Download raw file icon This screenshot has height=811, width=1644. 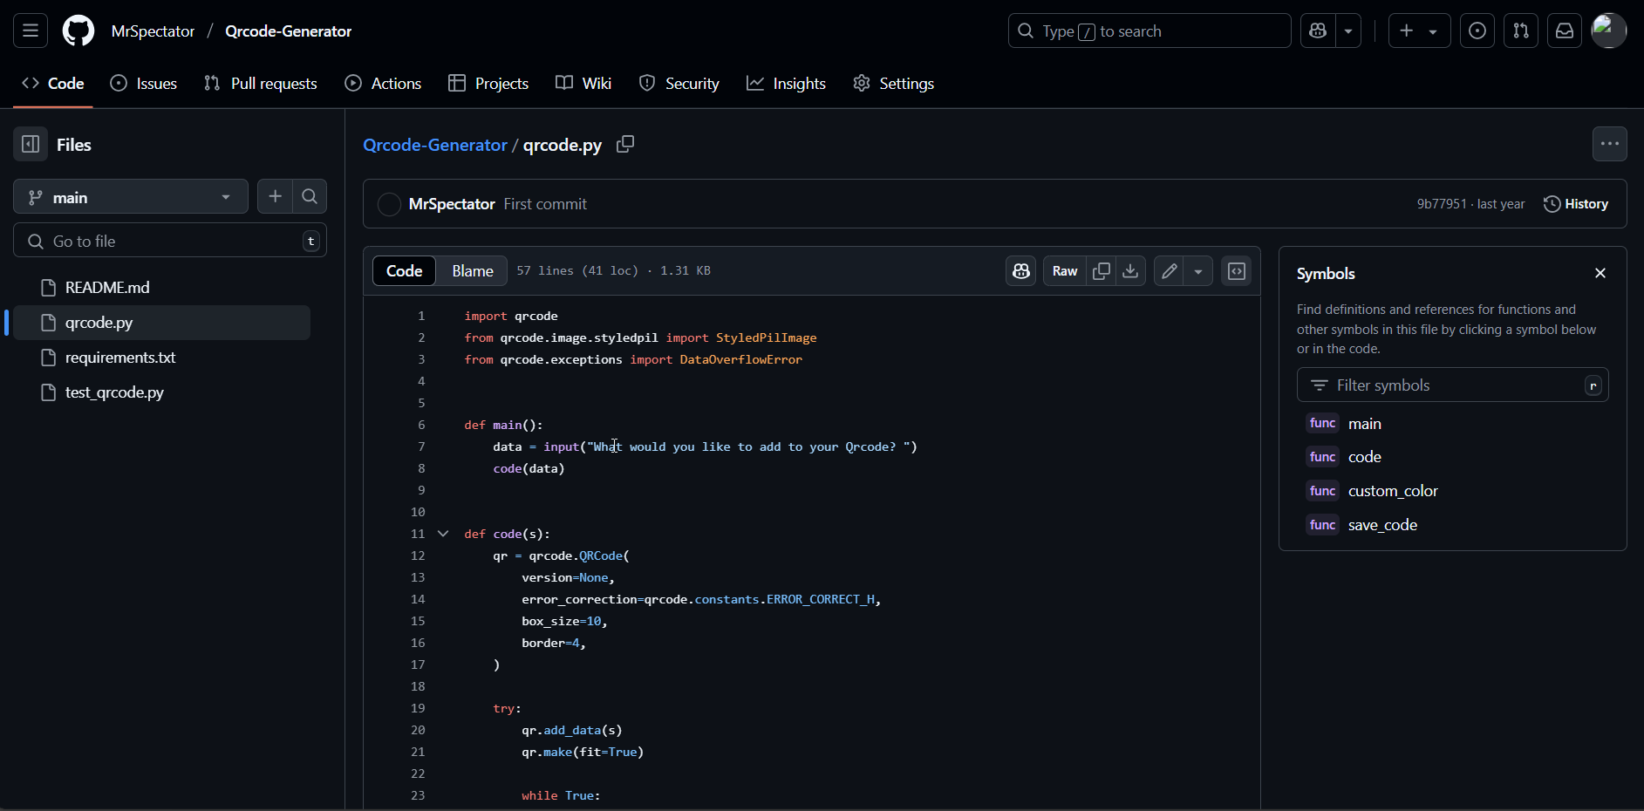[x=1130, y=271]
